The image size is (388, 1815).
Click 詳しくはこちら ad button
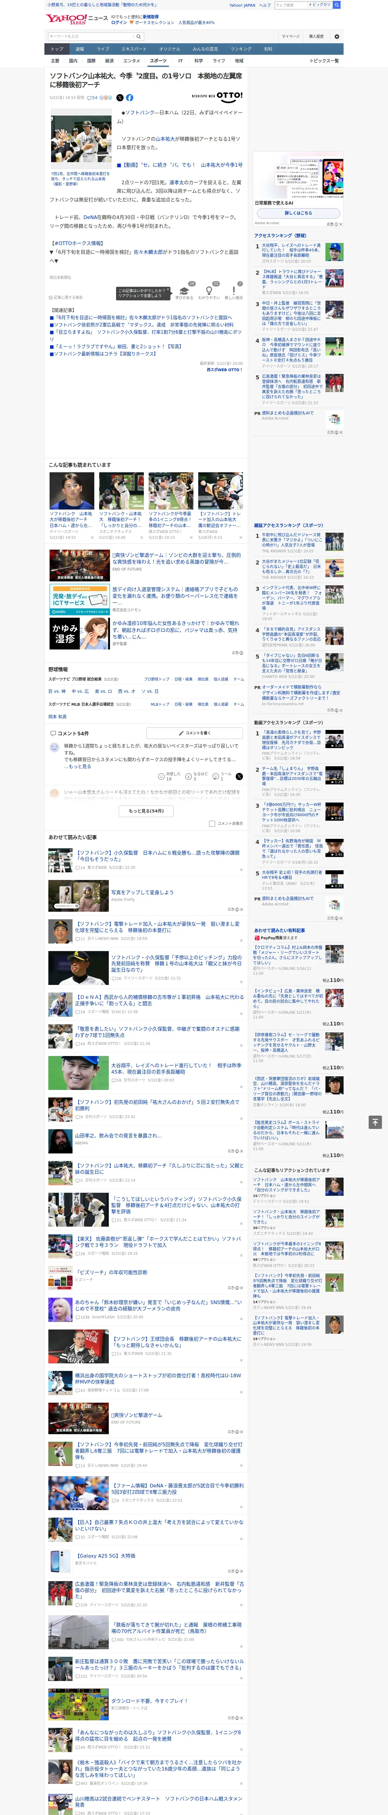[299, 213]
